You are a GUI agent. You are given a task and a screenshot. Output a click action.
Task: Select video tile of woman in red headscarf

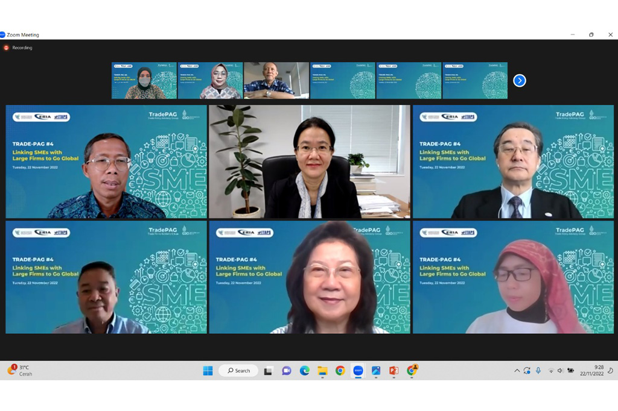click(x=513, y=277)
